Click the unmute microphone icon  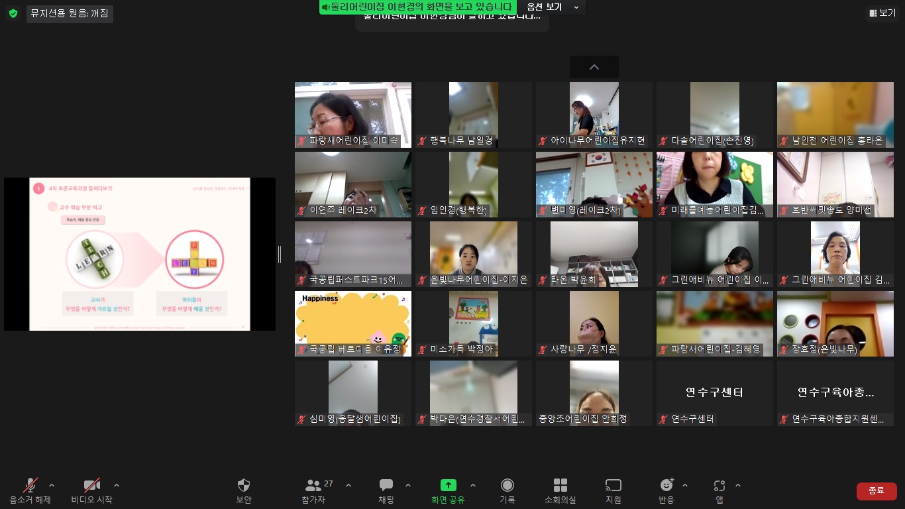(30, 485)
